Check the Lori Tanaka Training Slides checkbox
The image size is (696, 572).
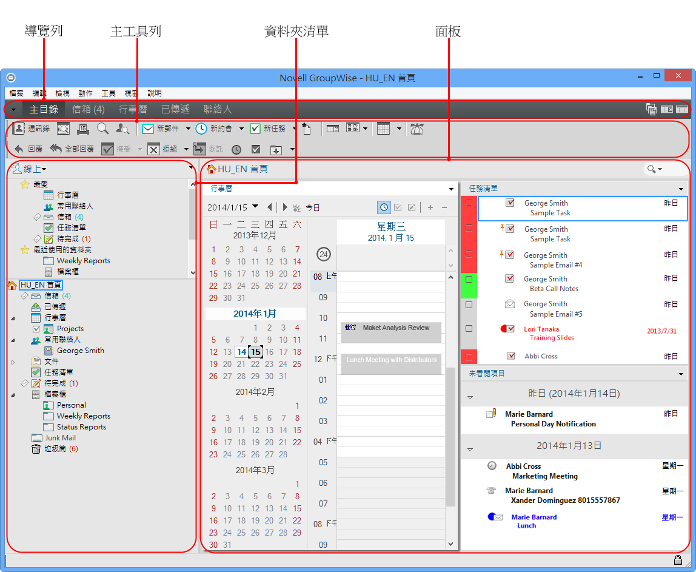click(469, 329)
